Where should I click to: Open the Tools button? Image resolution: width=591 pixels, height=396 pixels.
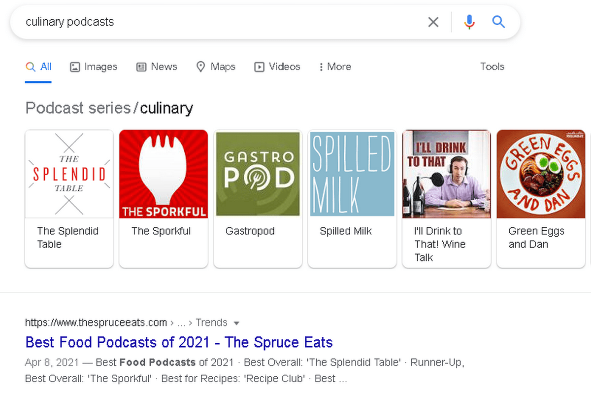pyautogui.click(x=492, y=67)
